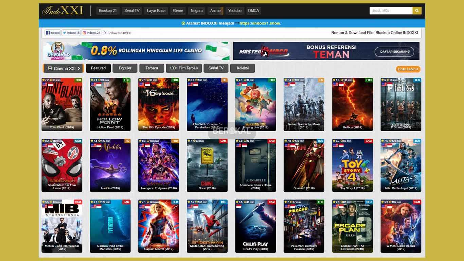464x261 pixels.
Task: Select the Populer tab
Action: point(125,68)
